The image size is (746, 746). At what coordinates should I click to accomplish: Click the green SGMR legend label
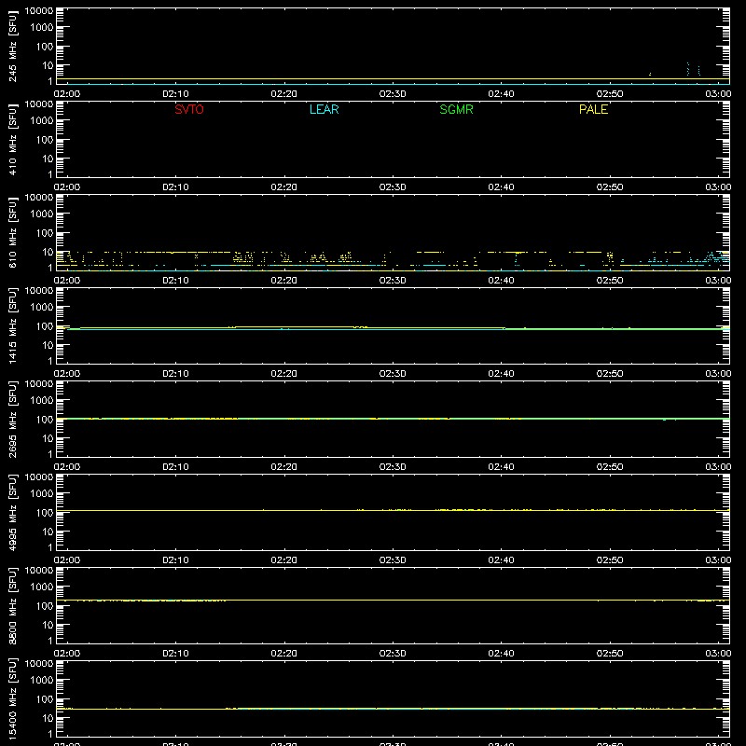tap(456, 109)
